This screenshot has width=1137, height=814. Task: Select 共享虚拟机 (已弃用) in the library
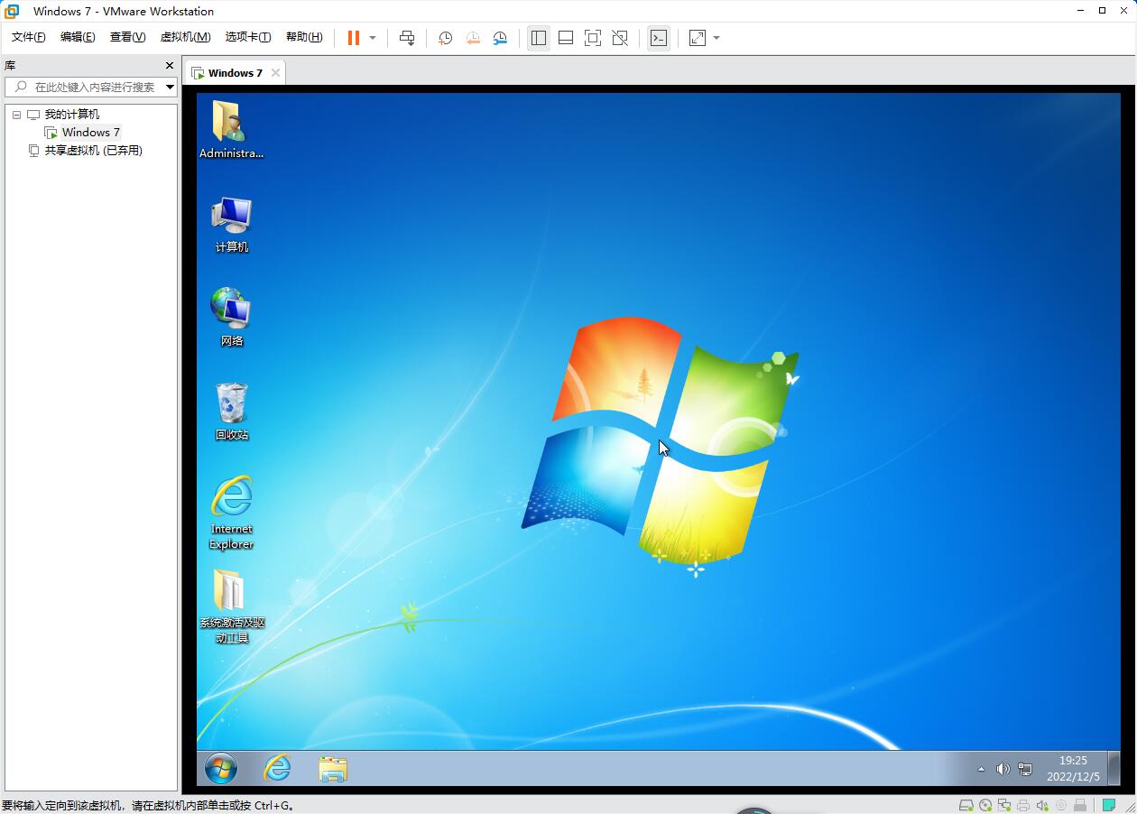(x=94, y=151)
